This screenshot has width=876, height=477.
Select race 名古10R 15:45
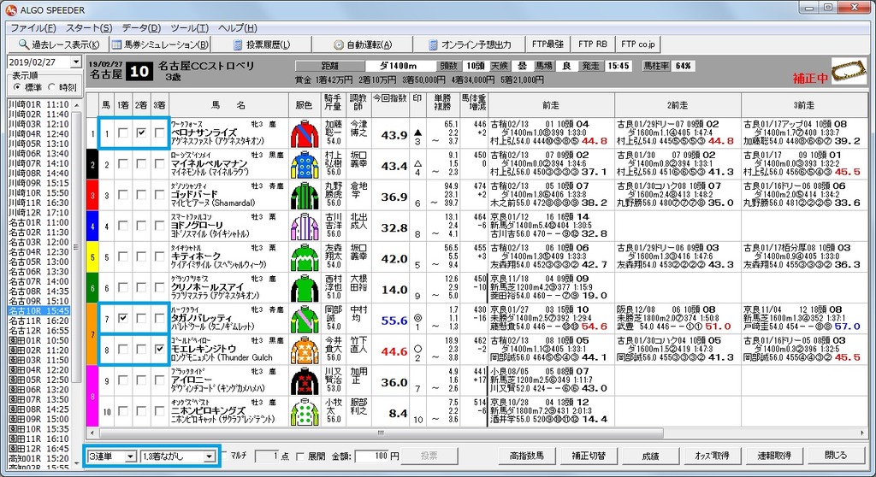[39, 310]
